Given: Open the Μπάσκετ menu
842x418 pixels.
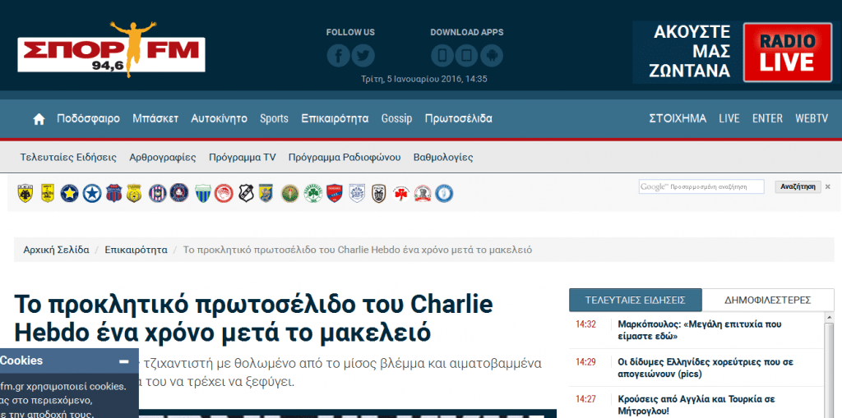Looking at the screenshot, I should pyautogui.click(x=155, y=118).
